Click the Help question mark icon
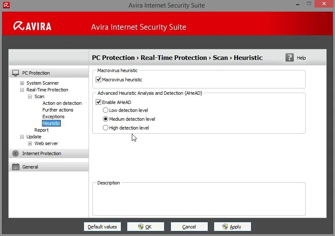Image resolution: width=335 pixels, height=236 pixels. [x=290, y=57]
